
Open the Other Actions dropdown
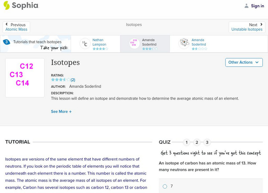pos(243,62)
